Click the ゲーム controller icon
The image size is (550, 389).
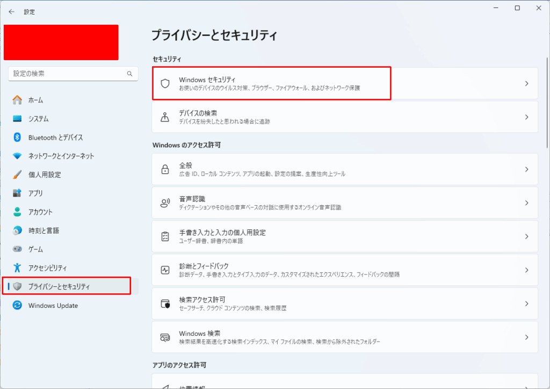click(x=17, y=249)
